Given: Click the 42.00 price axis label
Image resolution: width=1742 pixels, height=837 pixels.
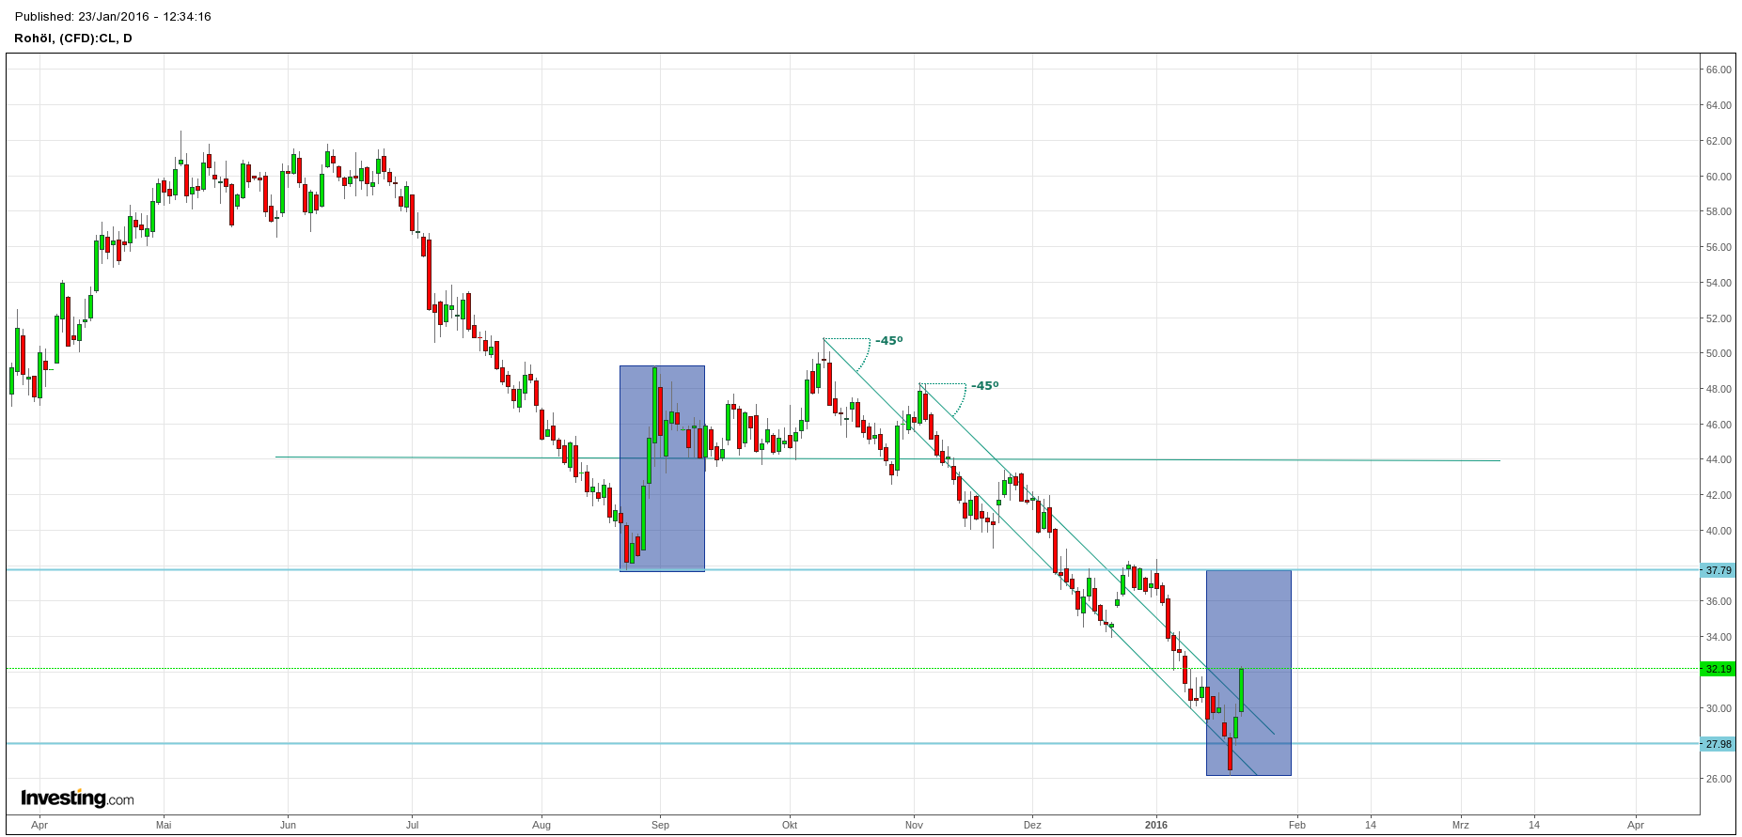Looking at the screenshot, I should 1718,495.
